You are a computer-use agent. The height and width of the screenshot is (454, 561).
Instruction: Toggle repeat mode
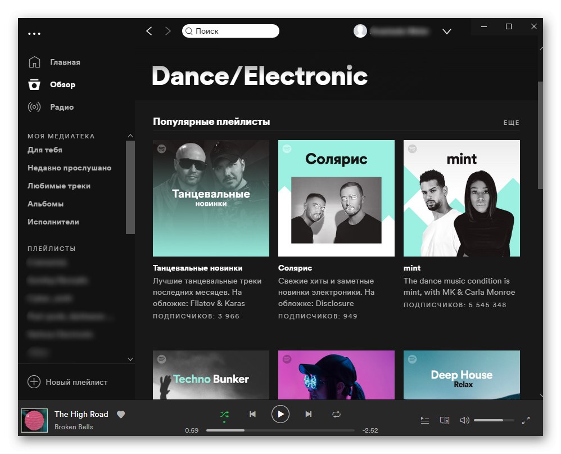(336, 414)
